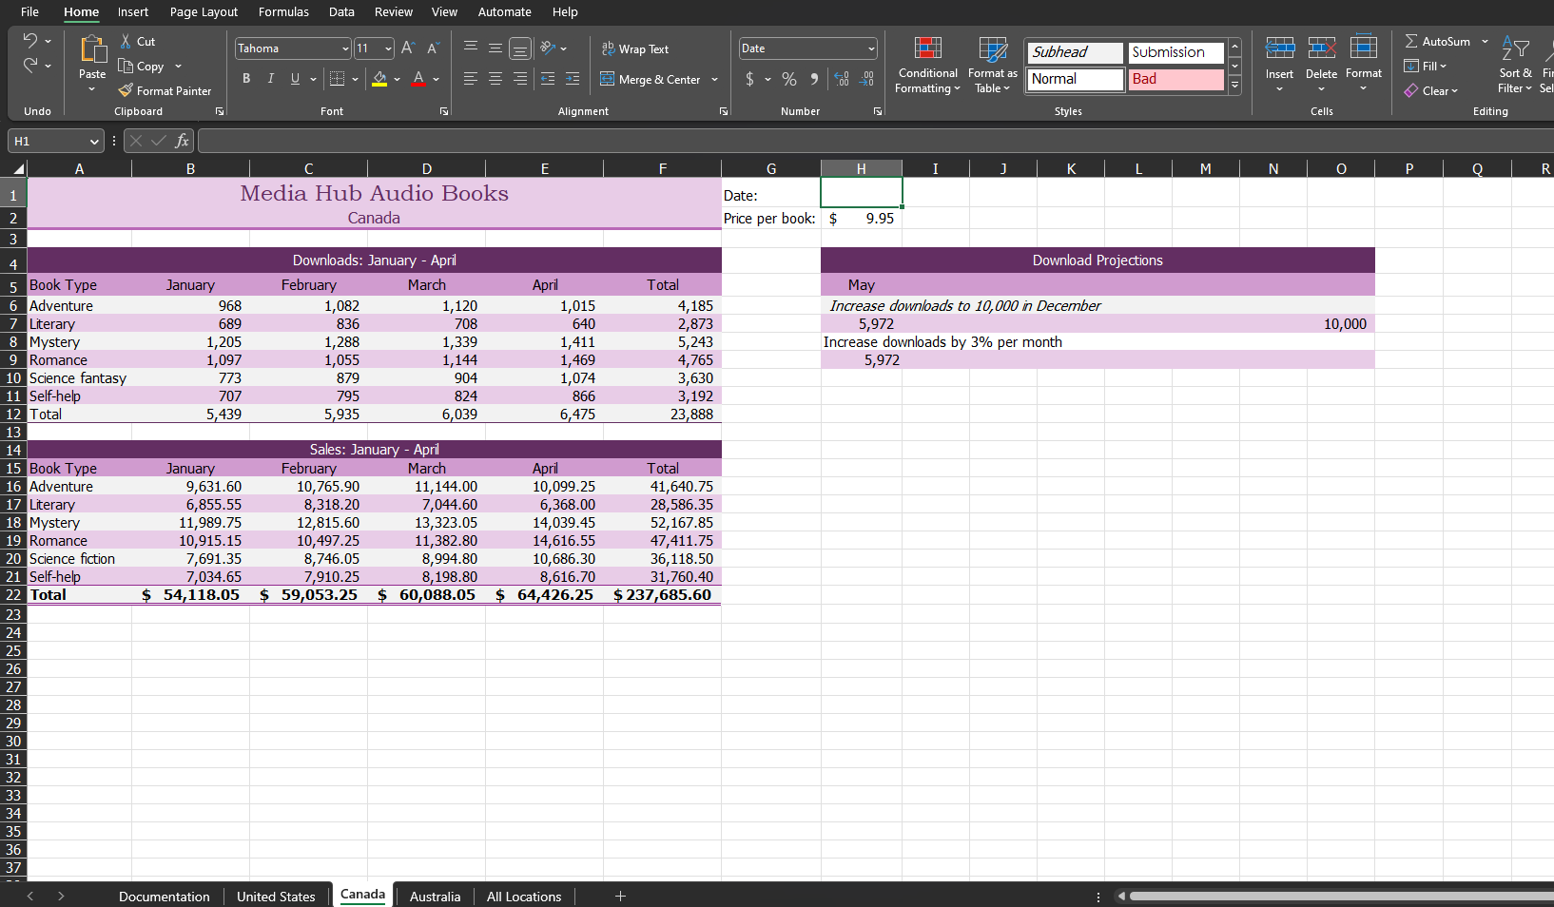
Task: Toggle Wrap Text on
Action: click(x=635, y=48)
